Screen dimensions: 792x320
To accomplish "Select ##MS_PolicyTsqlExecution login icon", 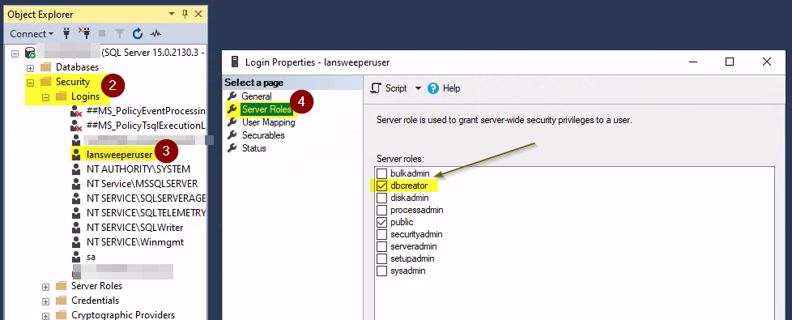I will point(76,126).
